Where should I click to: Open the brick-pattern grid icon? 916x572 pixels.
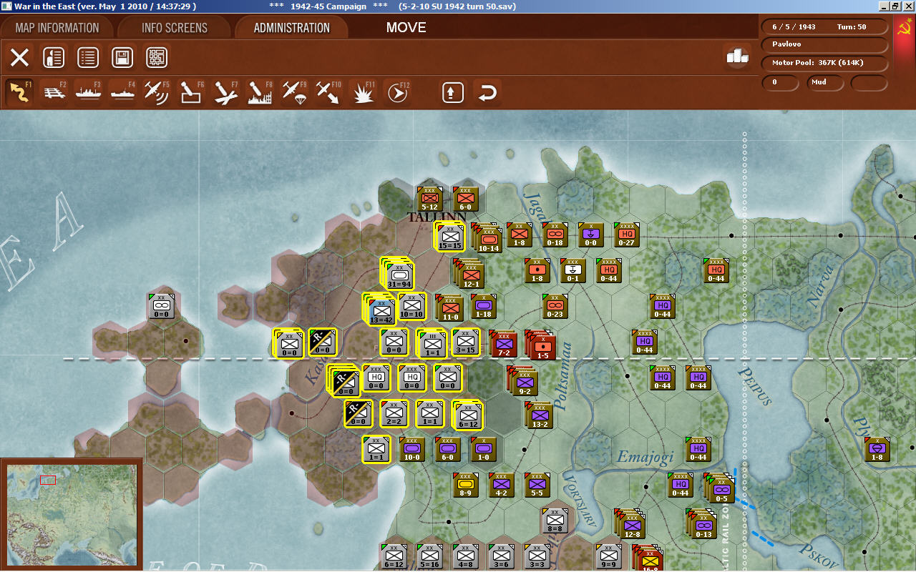[x=157, y=58]
